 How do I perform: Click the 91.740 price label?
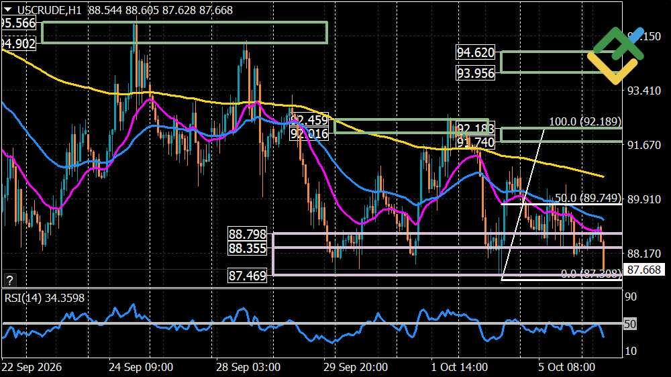pyautogui.click(x=476, y=142)
